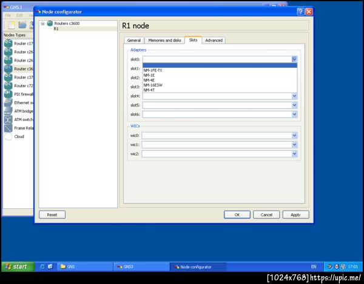
Task: Click New project icon in GNS3 toolbar
Action: (x=12, y=25)
